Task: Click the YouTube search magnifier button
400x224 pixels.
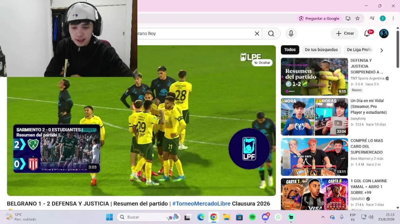Action: [271, 34]
